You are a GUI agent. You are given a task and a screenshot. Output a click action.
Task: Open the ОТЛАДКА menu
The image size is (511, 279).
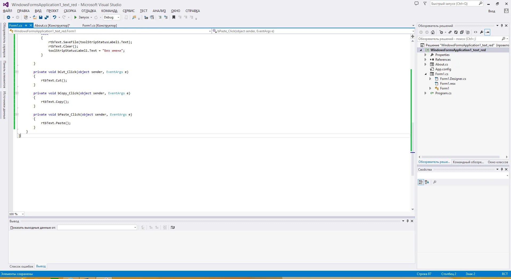(88, 11)
